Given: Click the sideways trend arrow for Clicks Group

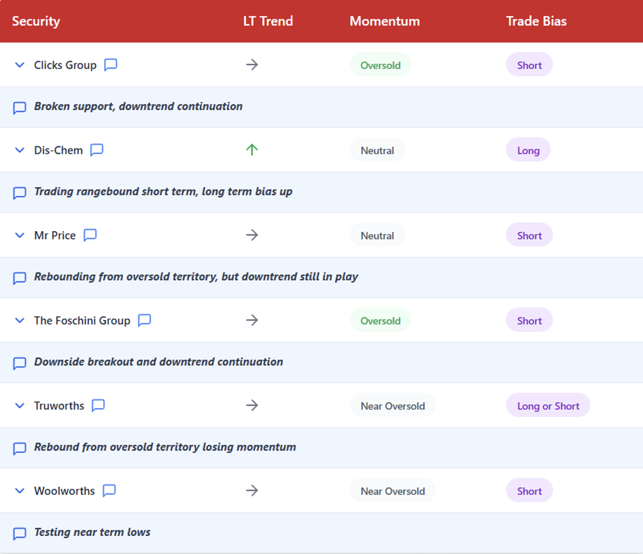Looking at the screenshot, I should [252, 65].
